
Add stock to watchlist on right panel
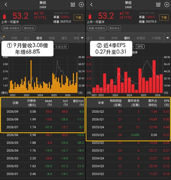pyautogui.click(x=167, y=4)
